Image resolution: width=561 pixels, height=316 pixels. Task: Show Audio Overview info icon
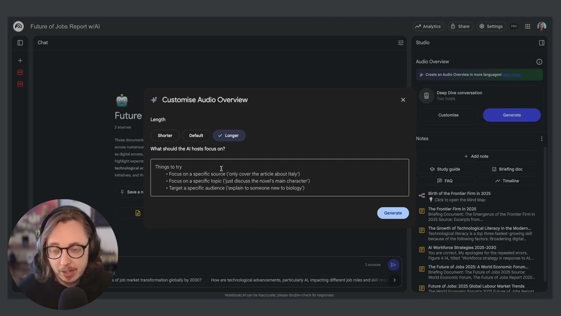[x=540, y=62]
